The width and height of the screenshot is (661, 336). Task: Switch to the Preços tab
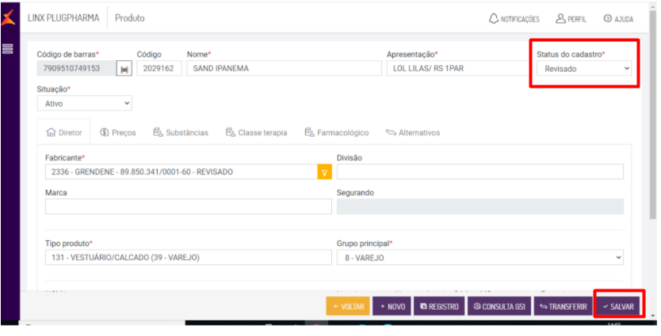117,133
